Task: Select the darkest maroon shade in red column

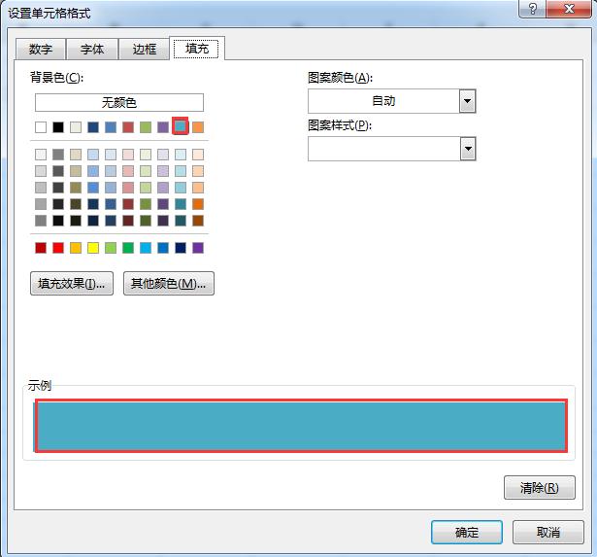Action: (x=128, y=221)
